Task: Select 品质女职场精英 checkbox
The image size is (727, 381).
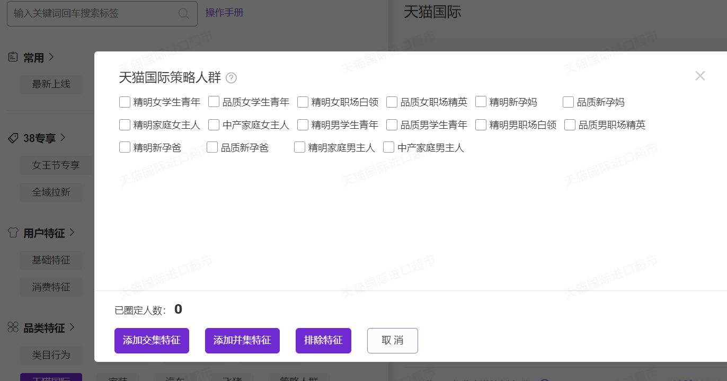Action: point(392,102)
